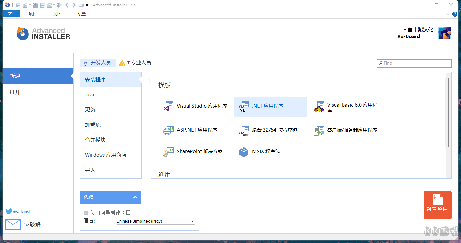Open the 项目 menu
The image size is (461, 243).
coord(32,14)
